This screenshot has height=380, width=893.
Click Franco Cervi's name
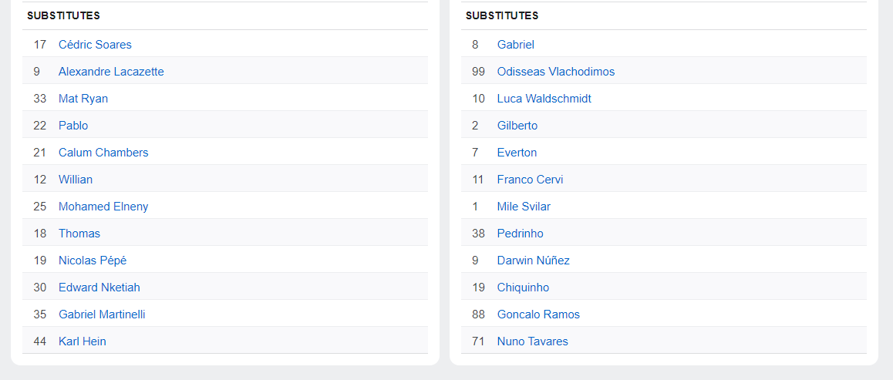click(x=530, y=180)
